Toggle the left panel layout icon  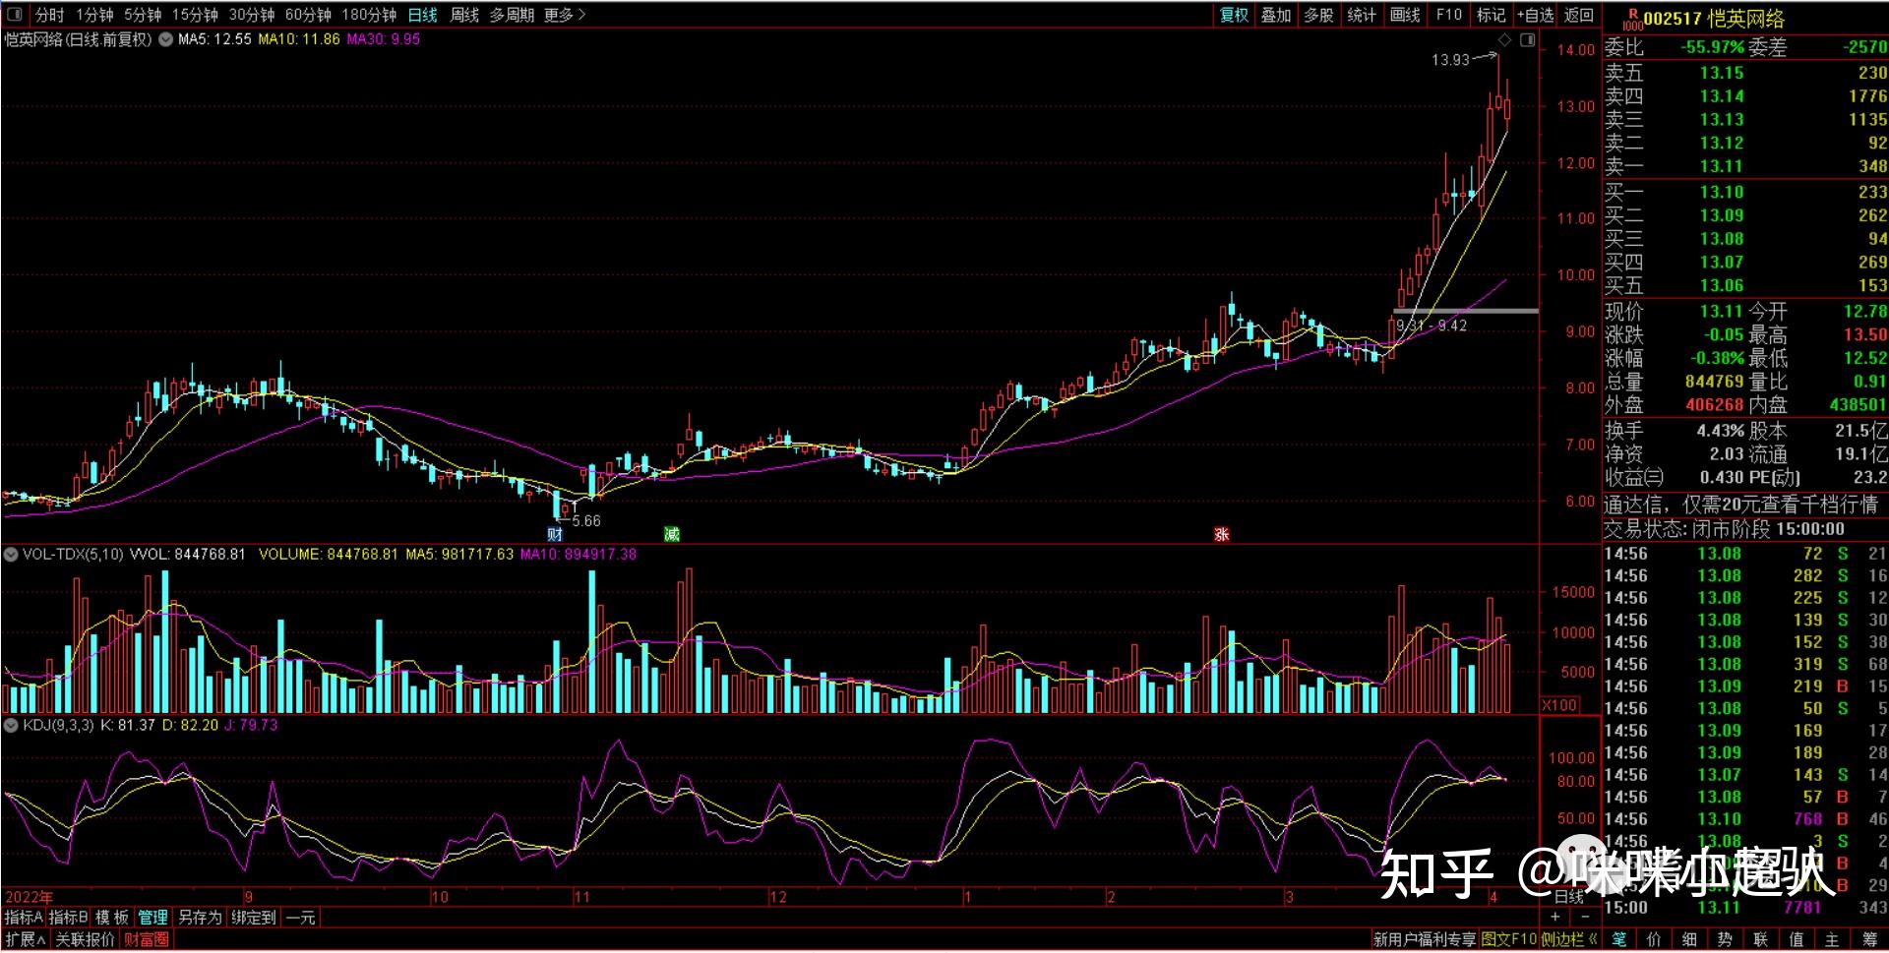tap(15, 14)
